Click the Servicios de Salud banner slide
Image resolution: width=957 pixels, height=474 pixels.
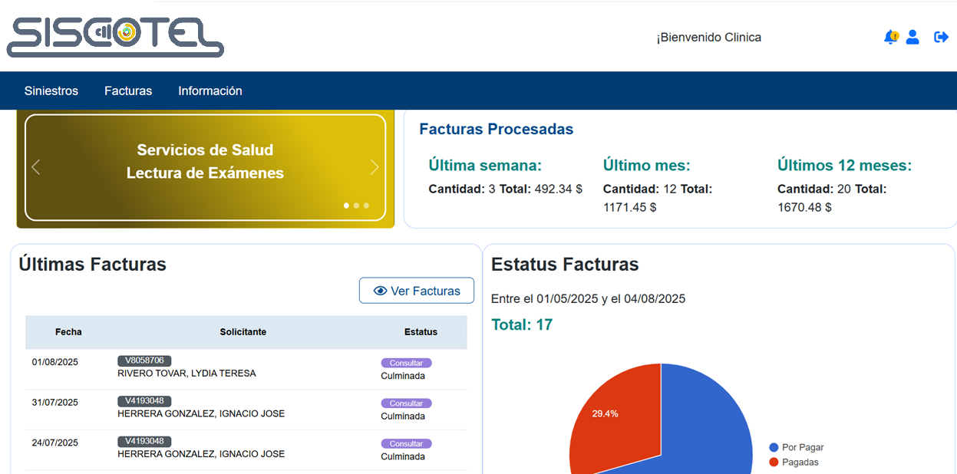coord(205,167)
